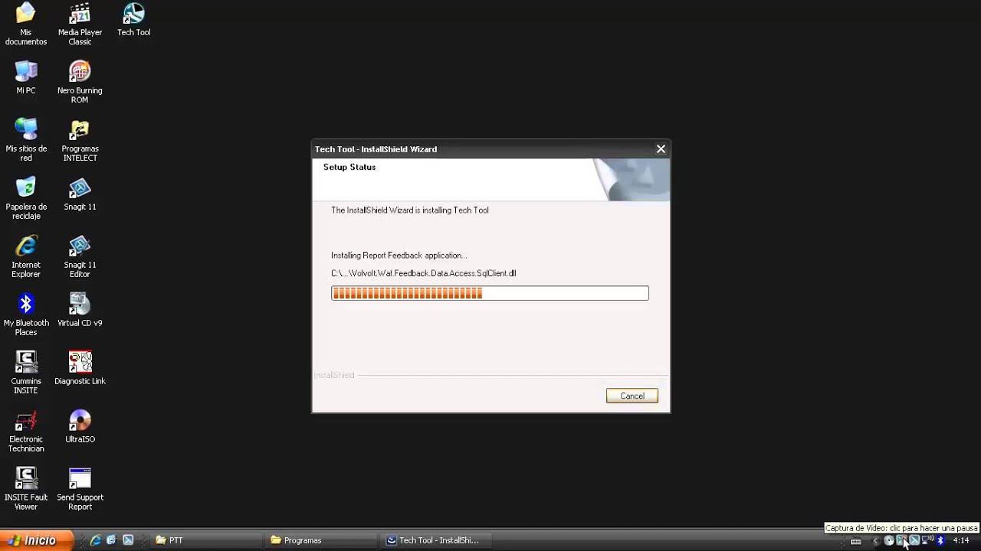
Task: Click the 'Setup Status' heading
Action: (349, 167)
